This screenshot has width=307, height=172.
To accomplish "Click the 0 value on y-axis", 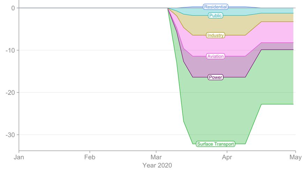I will click(12, 8).
